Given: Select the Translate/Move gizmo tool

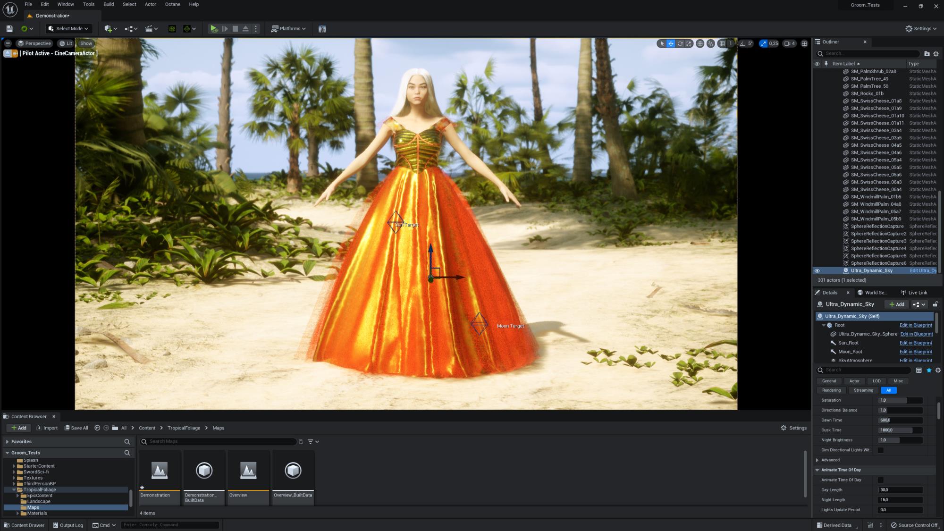Looking at the screenshot, I should coord(671,43).
